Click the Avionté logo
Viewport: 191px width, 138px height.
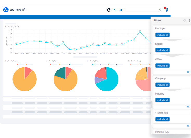pos(14,10)
